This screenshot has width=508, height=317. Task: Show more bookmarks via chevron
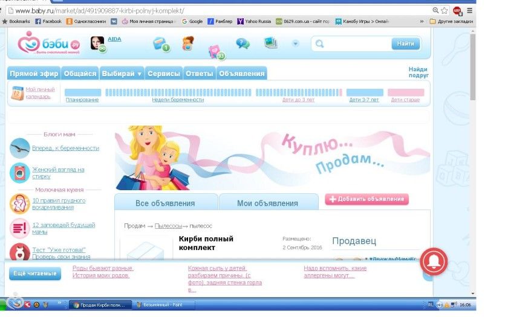click(424, 21)
